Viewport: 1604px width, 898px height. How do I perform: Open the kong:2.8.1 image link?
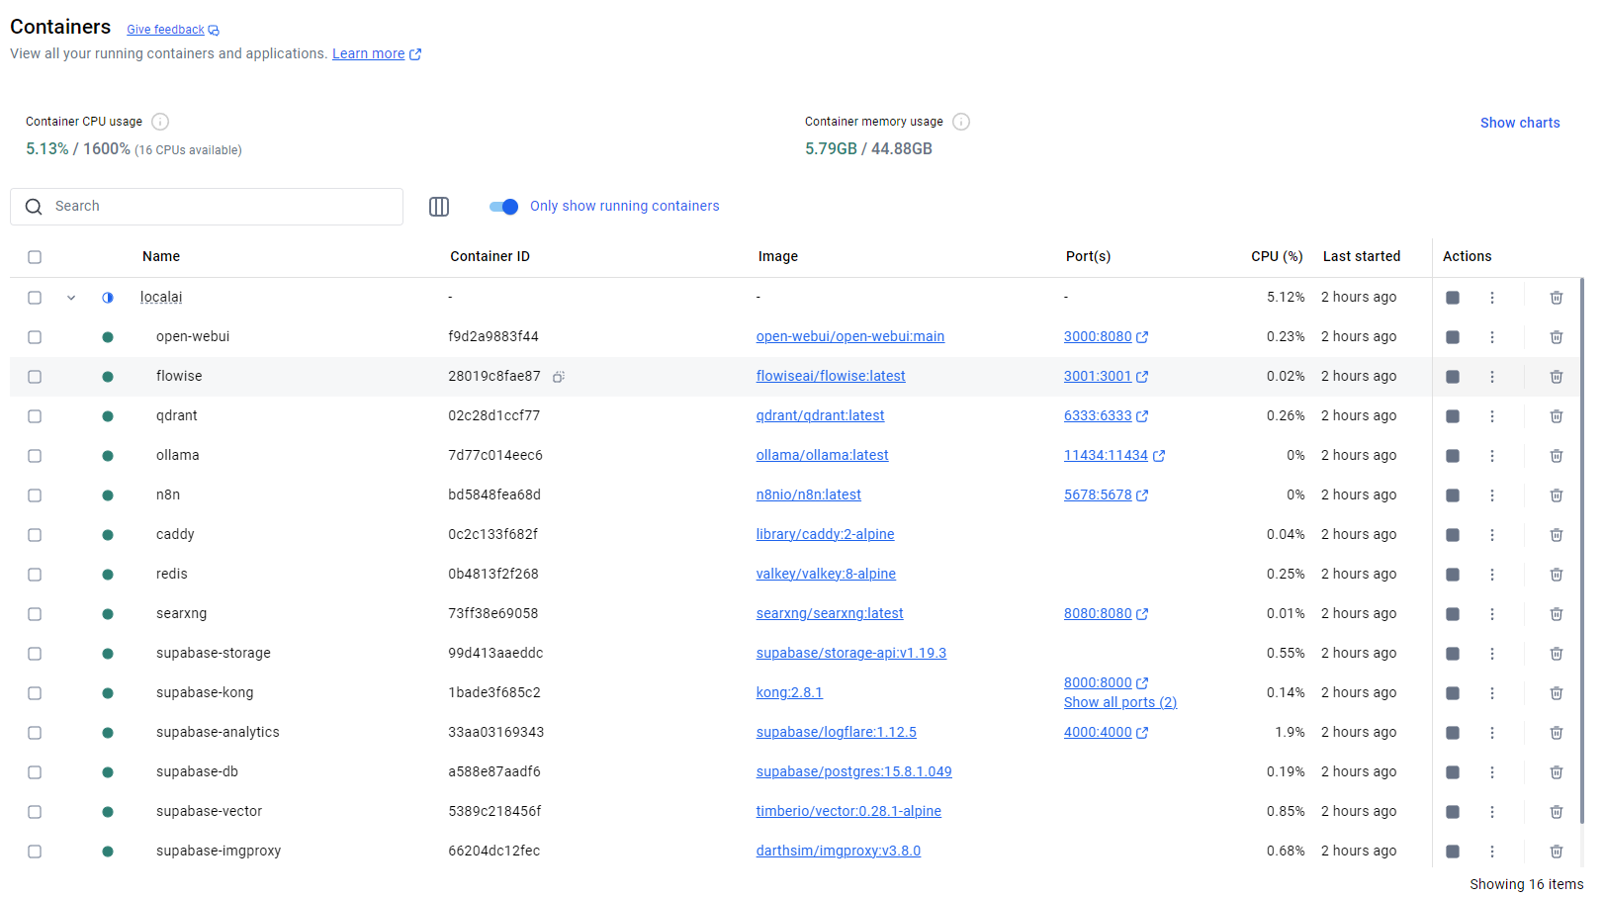[x=789, y=692]
